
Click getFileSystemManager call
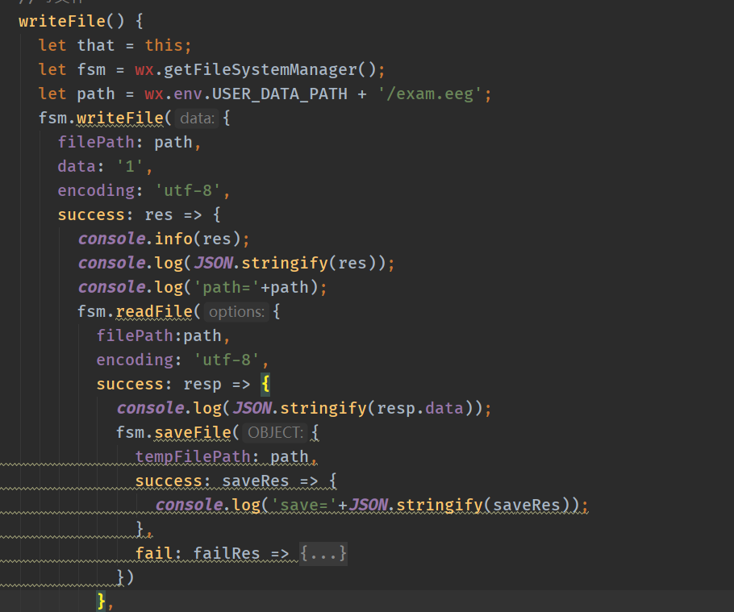click(261, 70)
